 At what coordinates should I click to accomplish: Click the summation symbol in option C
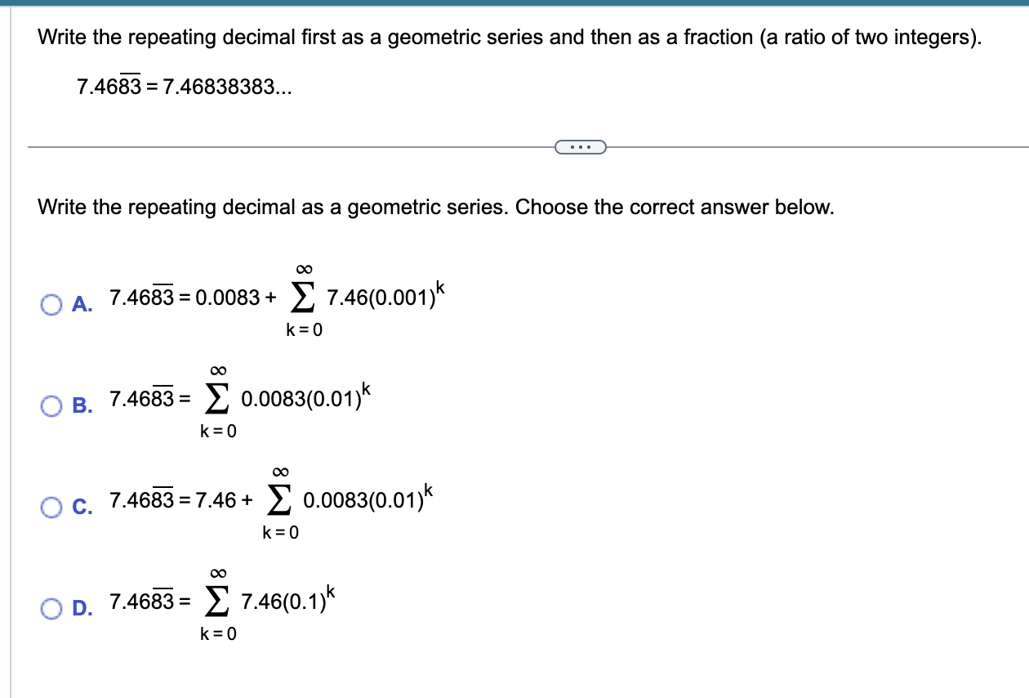pyautogui.click(x=278, y=500)
